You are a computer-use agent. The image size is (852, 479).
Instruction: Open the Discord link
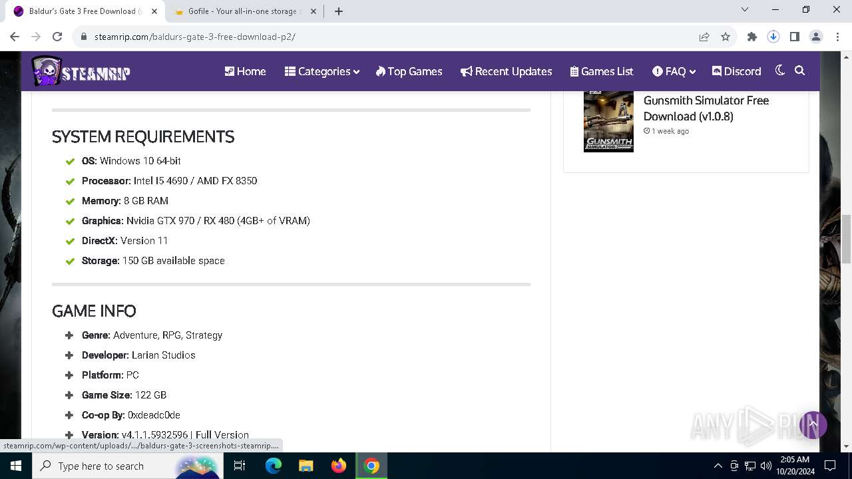click(736, 71)
